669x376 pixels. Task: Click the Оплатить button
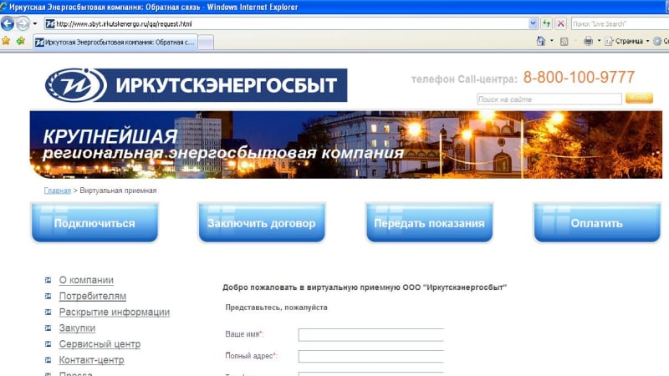click(597, 223)
